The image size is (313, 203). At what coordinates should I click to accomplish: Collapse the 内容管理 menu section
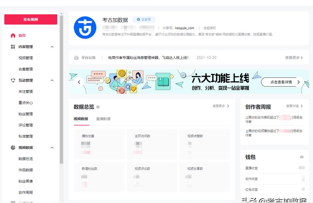[52, 47]
